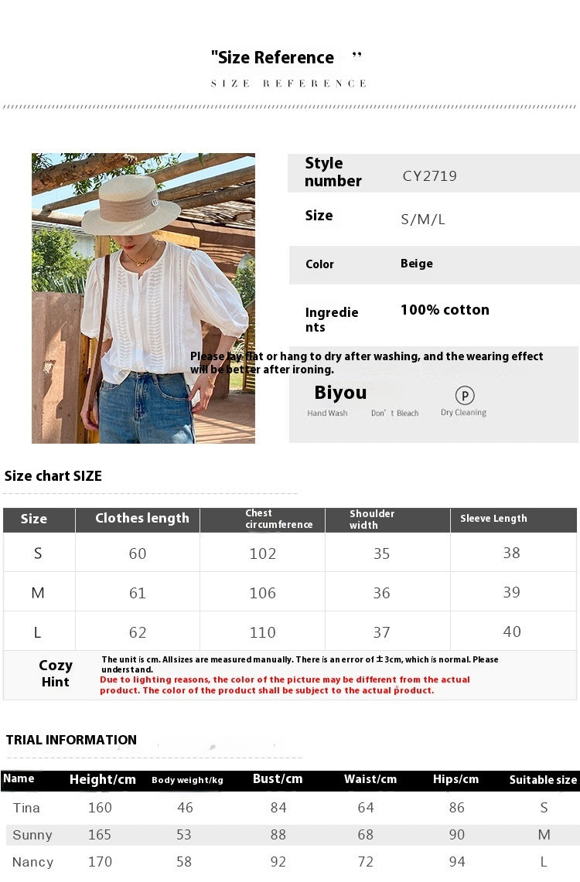The height and width of the screenshot is (882, 580).
Task: Select the size M row label
Action: point(37,593)
